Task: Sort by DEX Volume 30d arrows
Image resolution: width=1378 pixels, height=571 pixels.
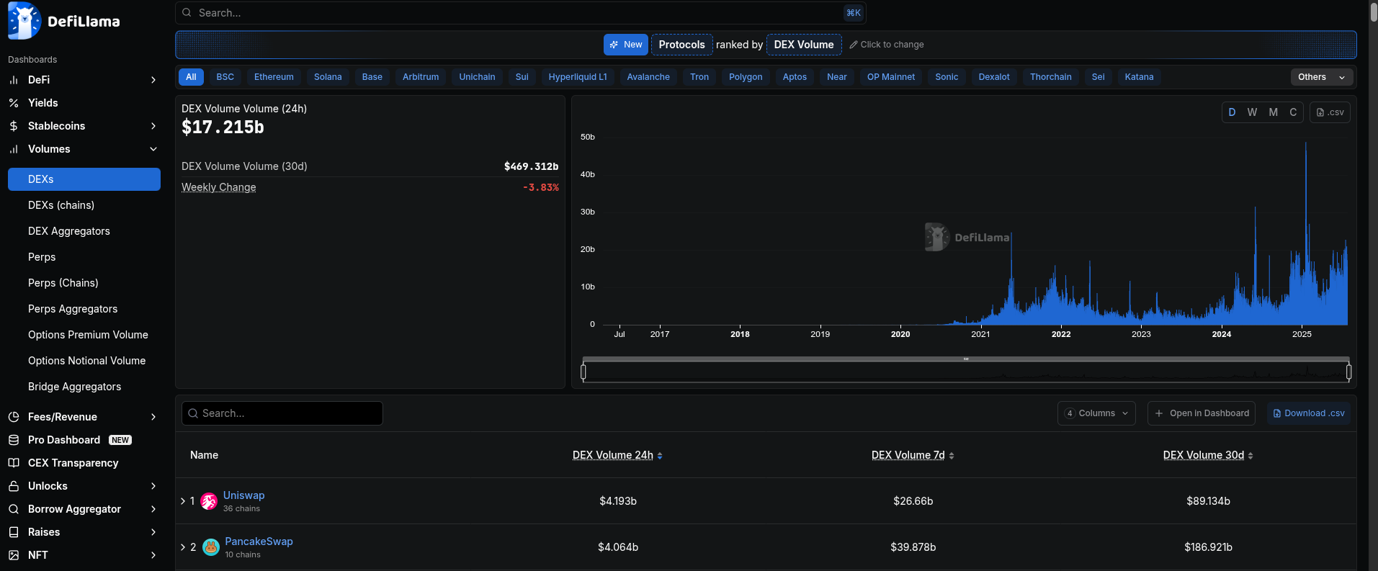Action: [x=1251, y=456]
